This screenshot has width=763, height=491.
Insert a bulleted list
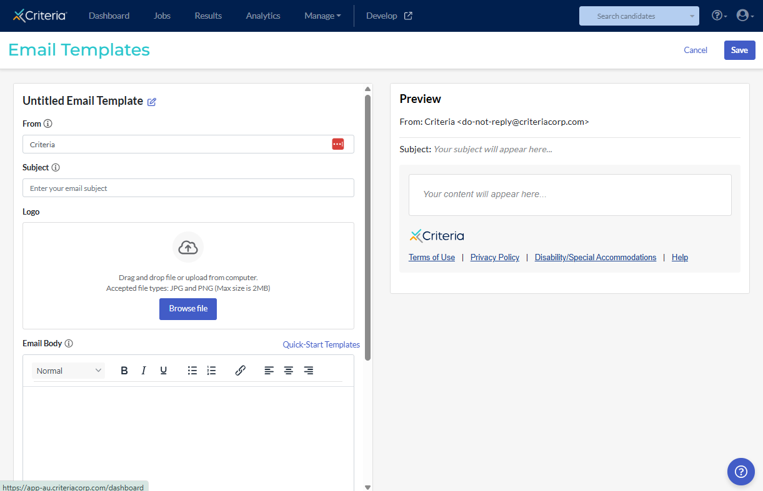click(192, 371)
